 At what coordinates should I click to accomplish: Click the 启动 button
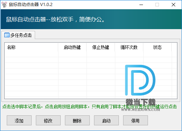tap(106, 120)
